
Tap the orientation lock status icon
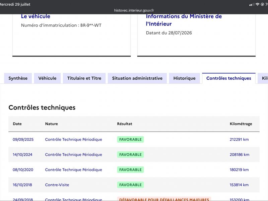pyautogui.click(x=262, y=4)
